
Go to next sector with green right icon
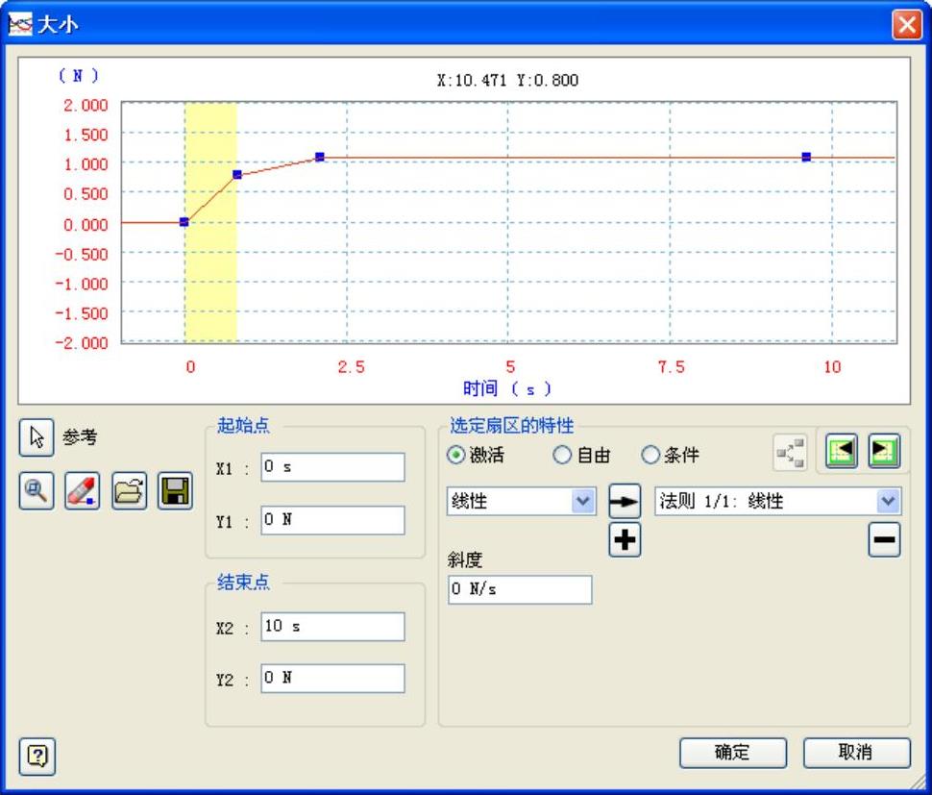pyautogui.click(x=884, y=452)
